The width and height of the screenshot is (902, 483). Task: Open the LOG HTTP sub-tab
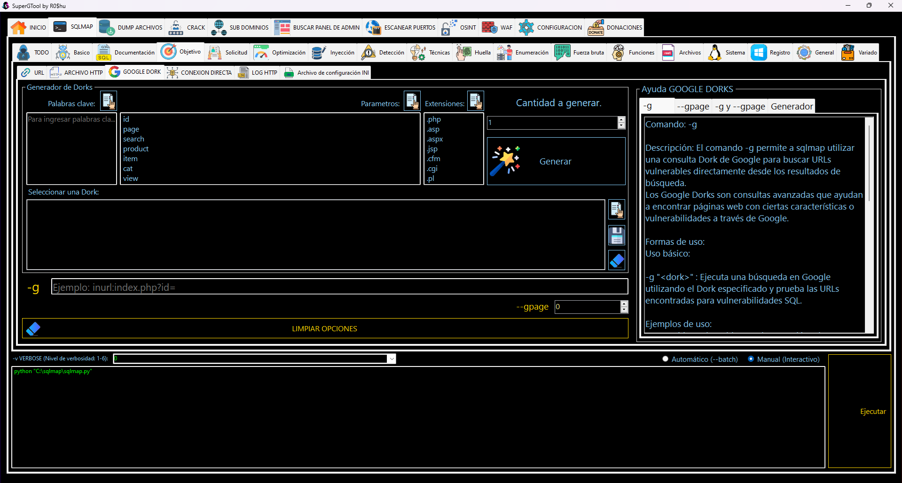258,72
